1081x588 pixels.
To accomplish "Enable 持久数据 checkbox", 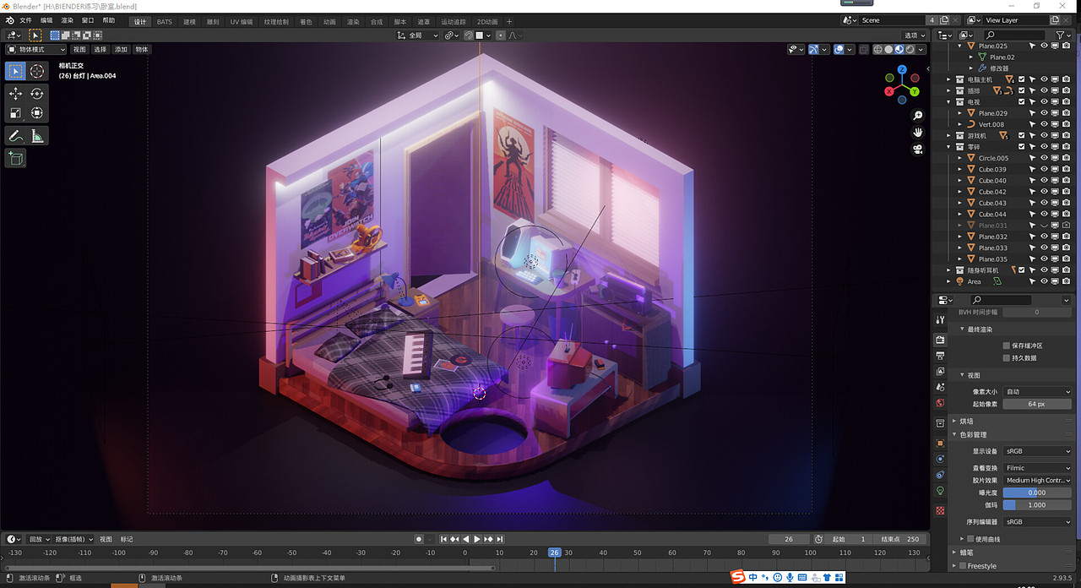I will [1006, 358].
